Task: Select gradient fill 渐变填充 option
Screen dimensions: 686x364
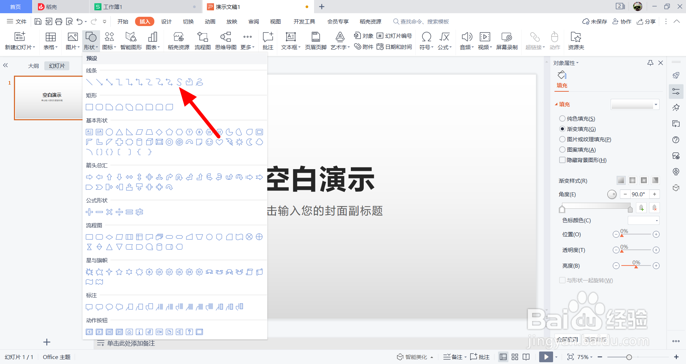Action: [x=577, y=129]
